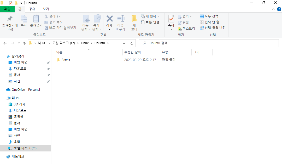The image size is (282, 164).
Task: Open pinned 다운로드 under 즐겨찾기
Action: pos(20,69)
